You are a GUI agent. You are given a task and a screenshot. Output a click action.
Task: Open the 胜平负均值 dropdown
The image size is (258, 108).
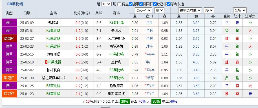click(x=190, y=10)
